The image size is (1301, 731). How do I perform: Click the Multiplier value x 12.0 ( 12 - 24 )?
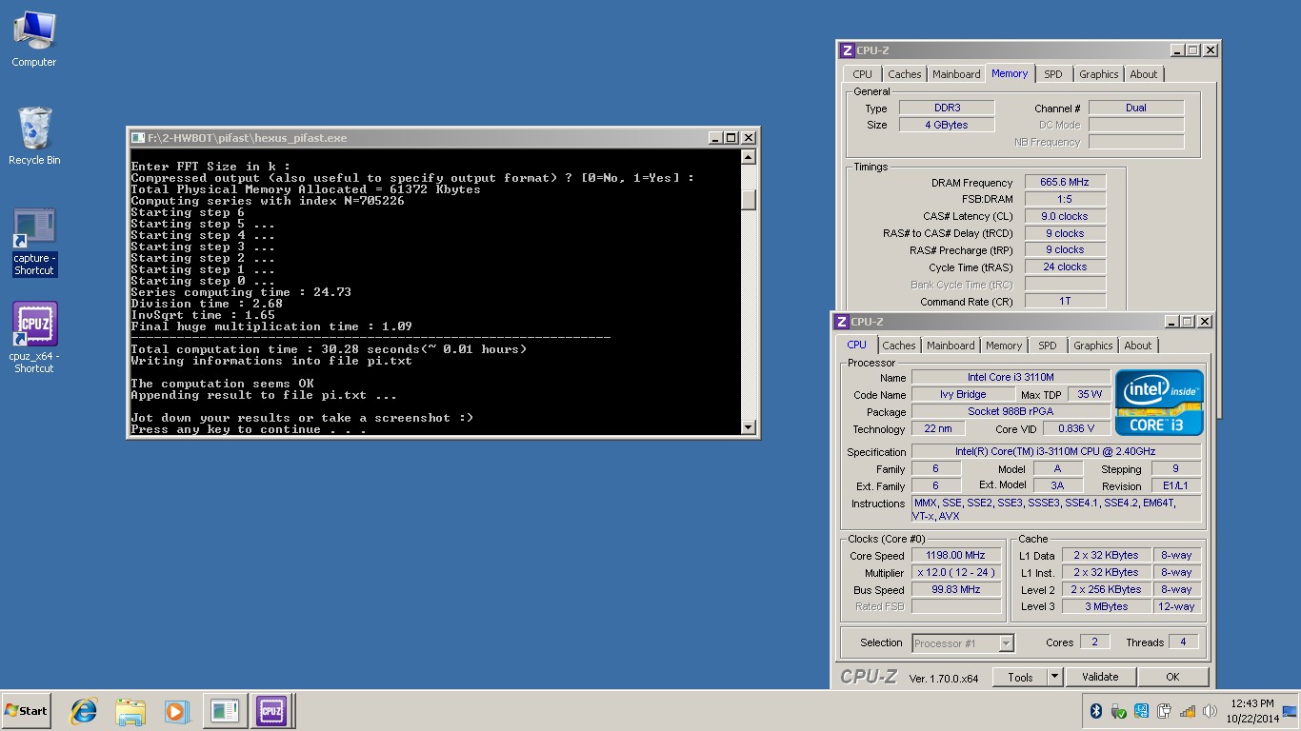pos(956,572)
